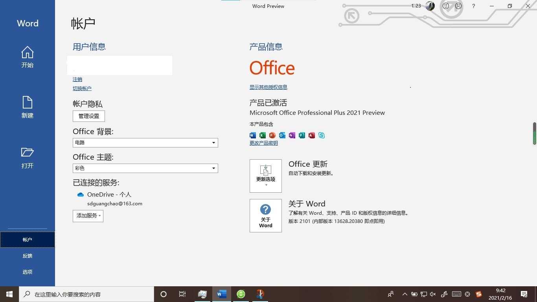This screenshot has width=537, height=302.
Task: Show hidden tray icons chevron
Action: [405, 294]
